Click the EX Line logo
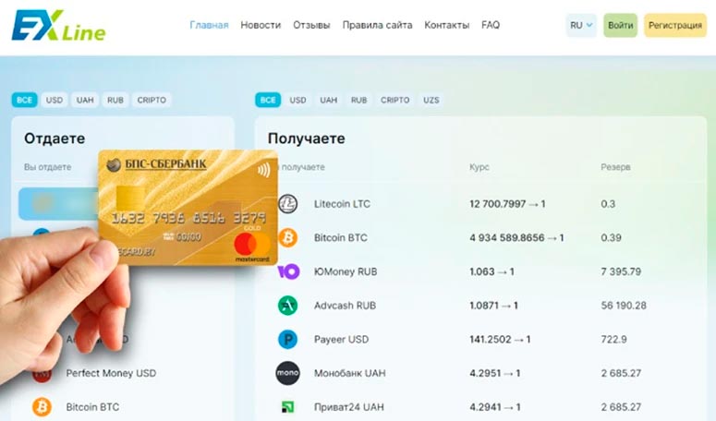This screenshot has height=421, width=716. point(58,26)
